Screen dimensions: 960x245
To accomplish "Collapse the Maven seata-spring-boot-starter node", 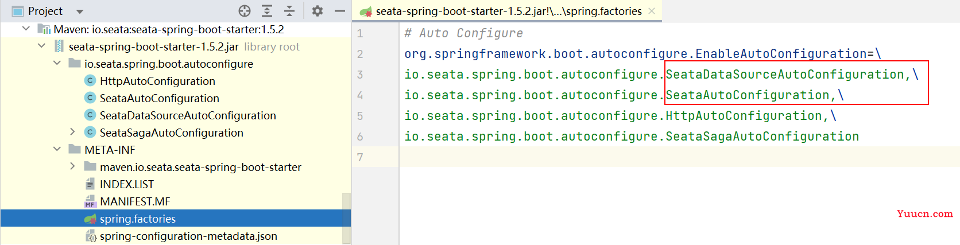I will click(x=26, y=29).
